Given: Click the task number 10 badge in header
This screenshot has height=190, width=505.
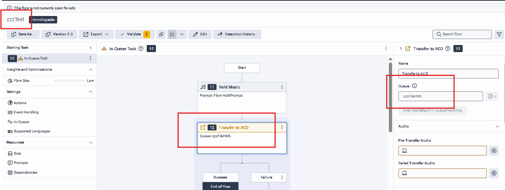Looking at the screenshot, I should 151,49.
